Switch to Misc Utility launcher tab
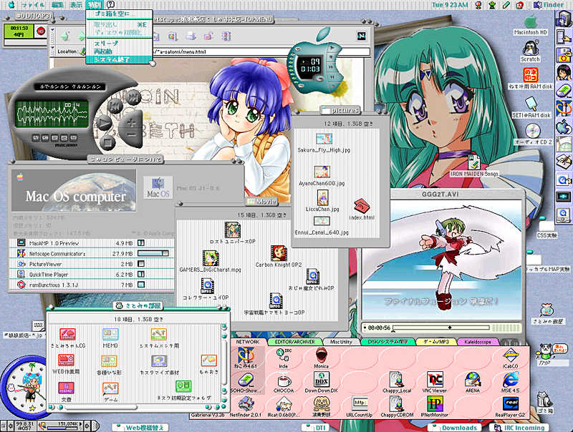This screenshot has width=573, height=432. [341, 342]
